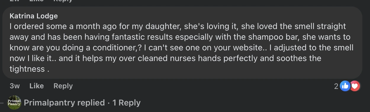
Task: Click the blue thumbs-up reaction icon
Action: [x=345, y=86]
